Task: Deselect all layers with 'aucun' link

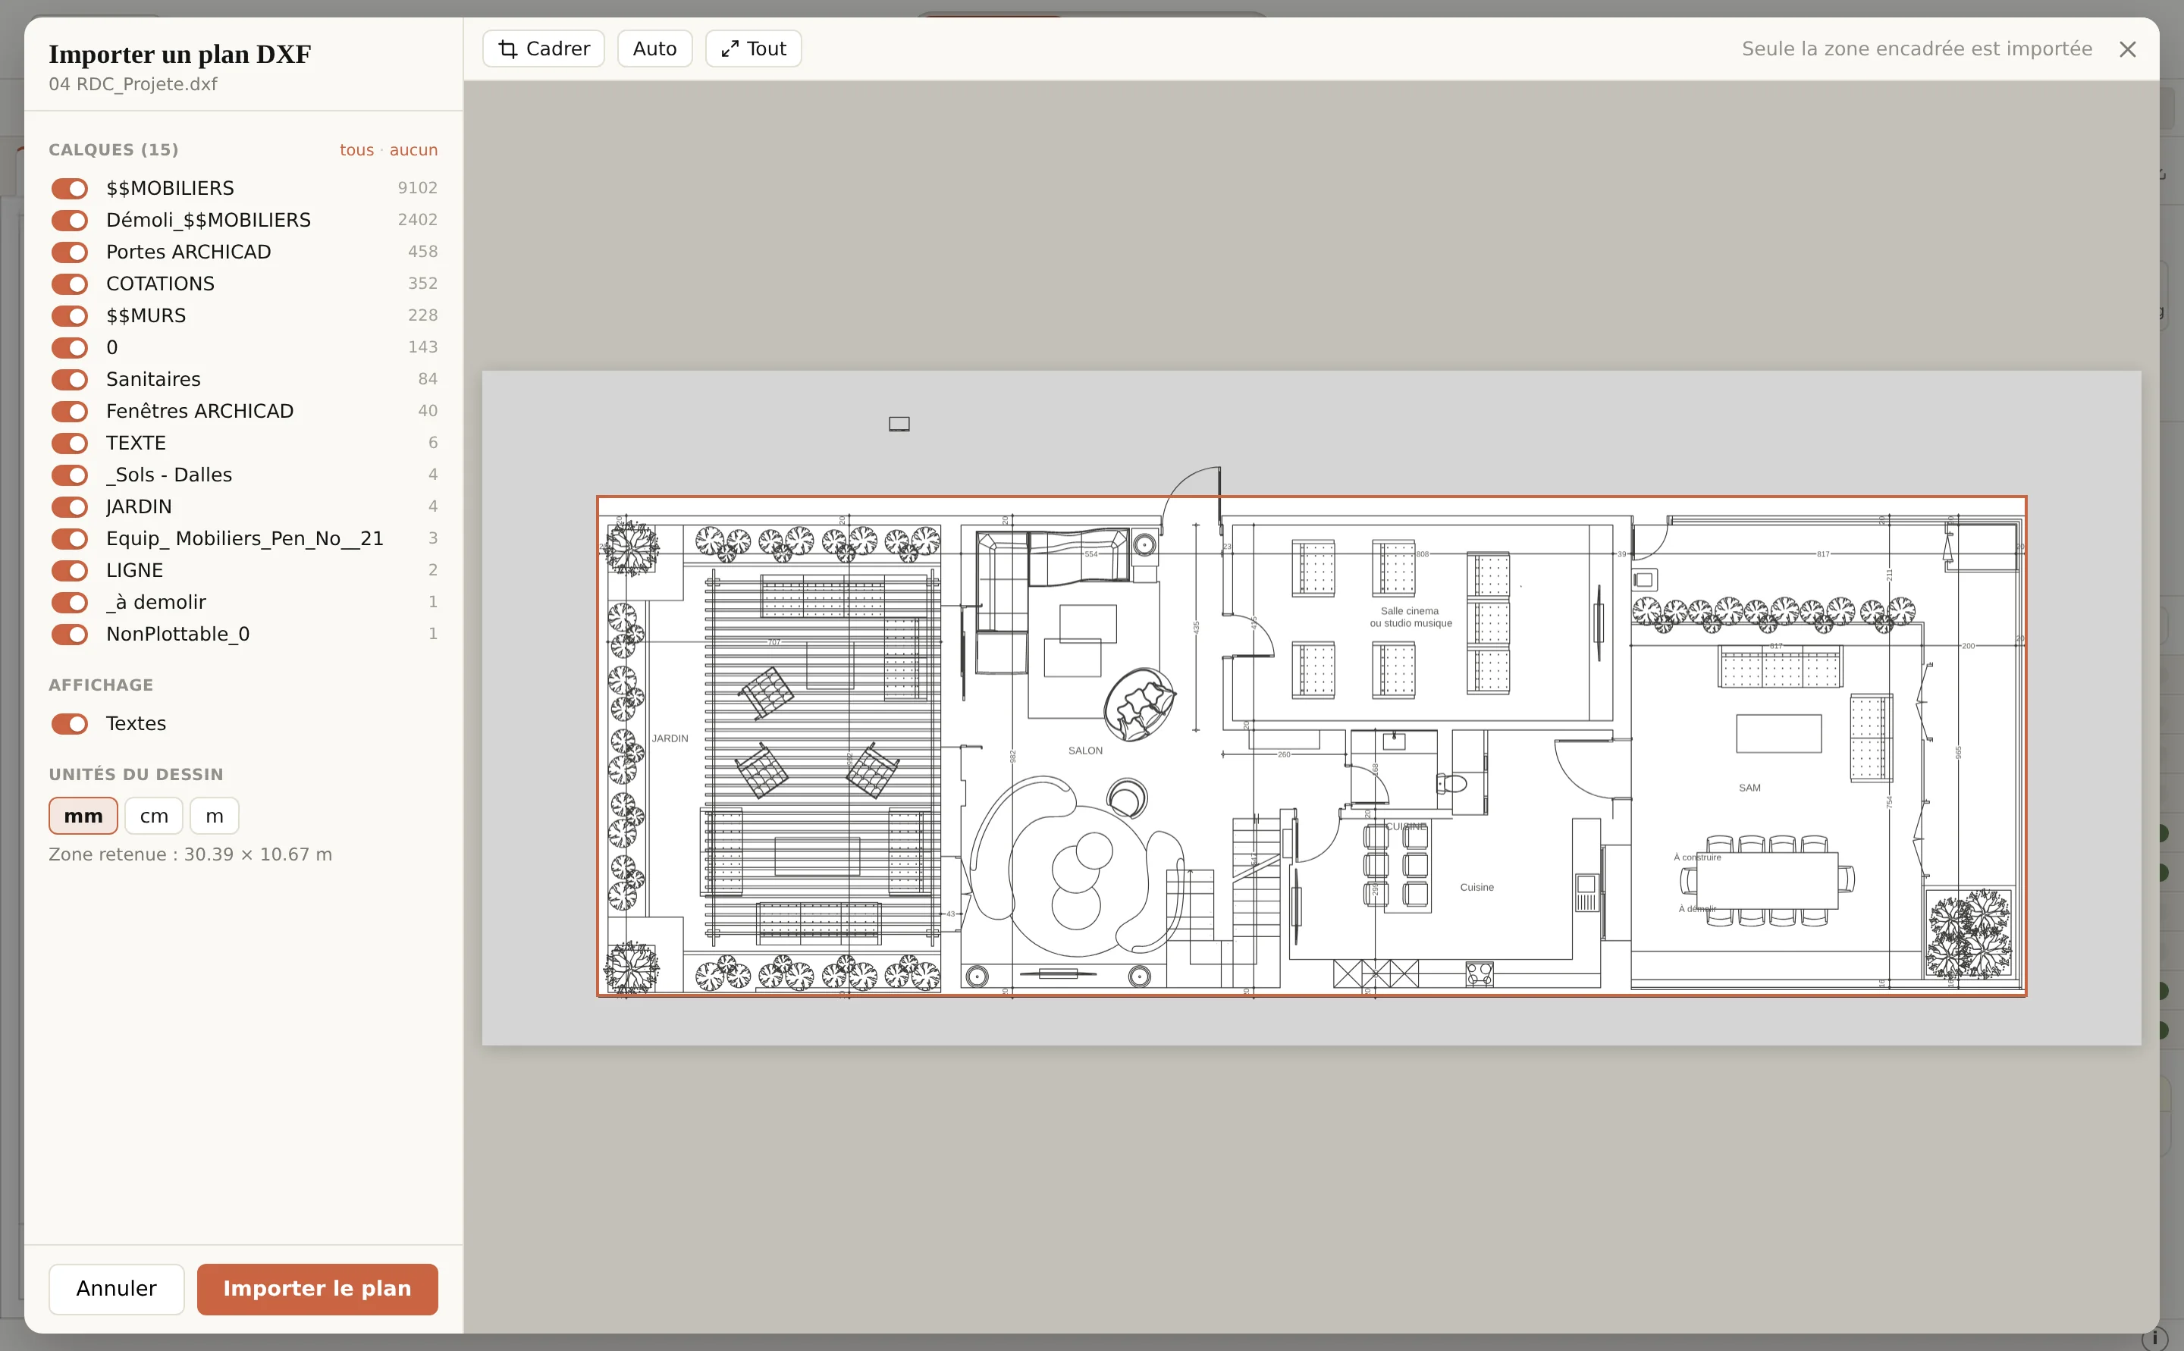Action: [x=414, y=149]
